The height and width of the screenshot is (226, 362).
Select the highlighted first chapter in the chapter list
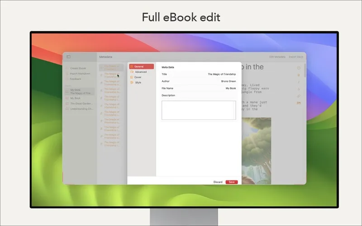[111, 67]
